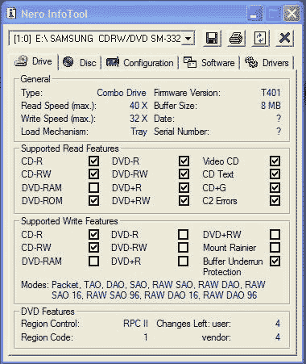This screenshot has height=364, width=306.
Task: Toggle DVD+RW read feature checkbox
Action: pyautogui.click(x=184, y=200)
